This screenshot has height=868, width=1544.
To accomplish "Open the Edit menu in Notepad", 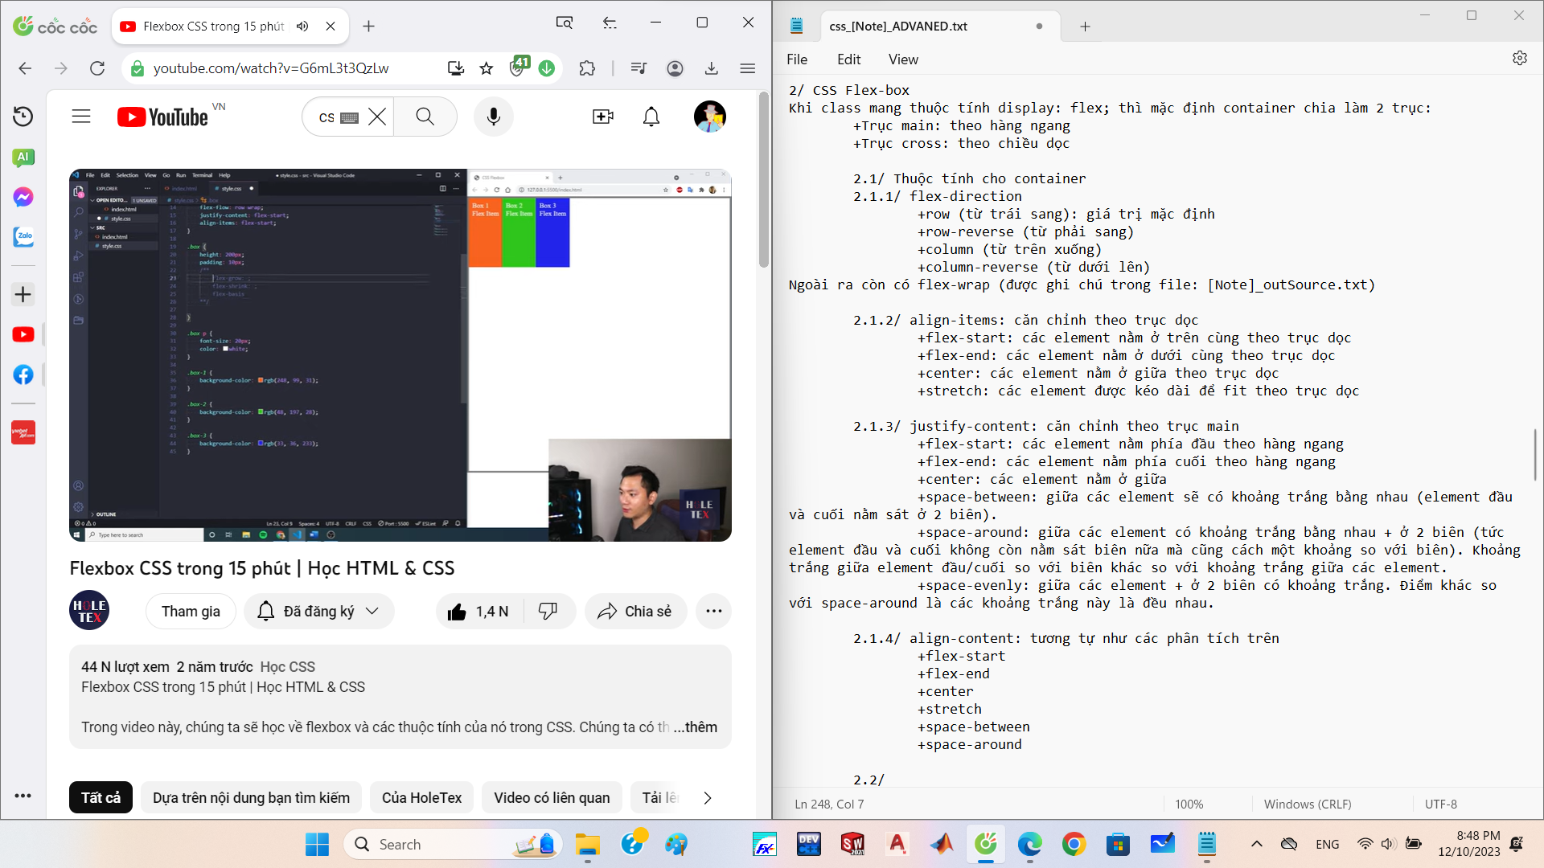I will pyautogui.click(x=848, y=59).
